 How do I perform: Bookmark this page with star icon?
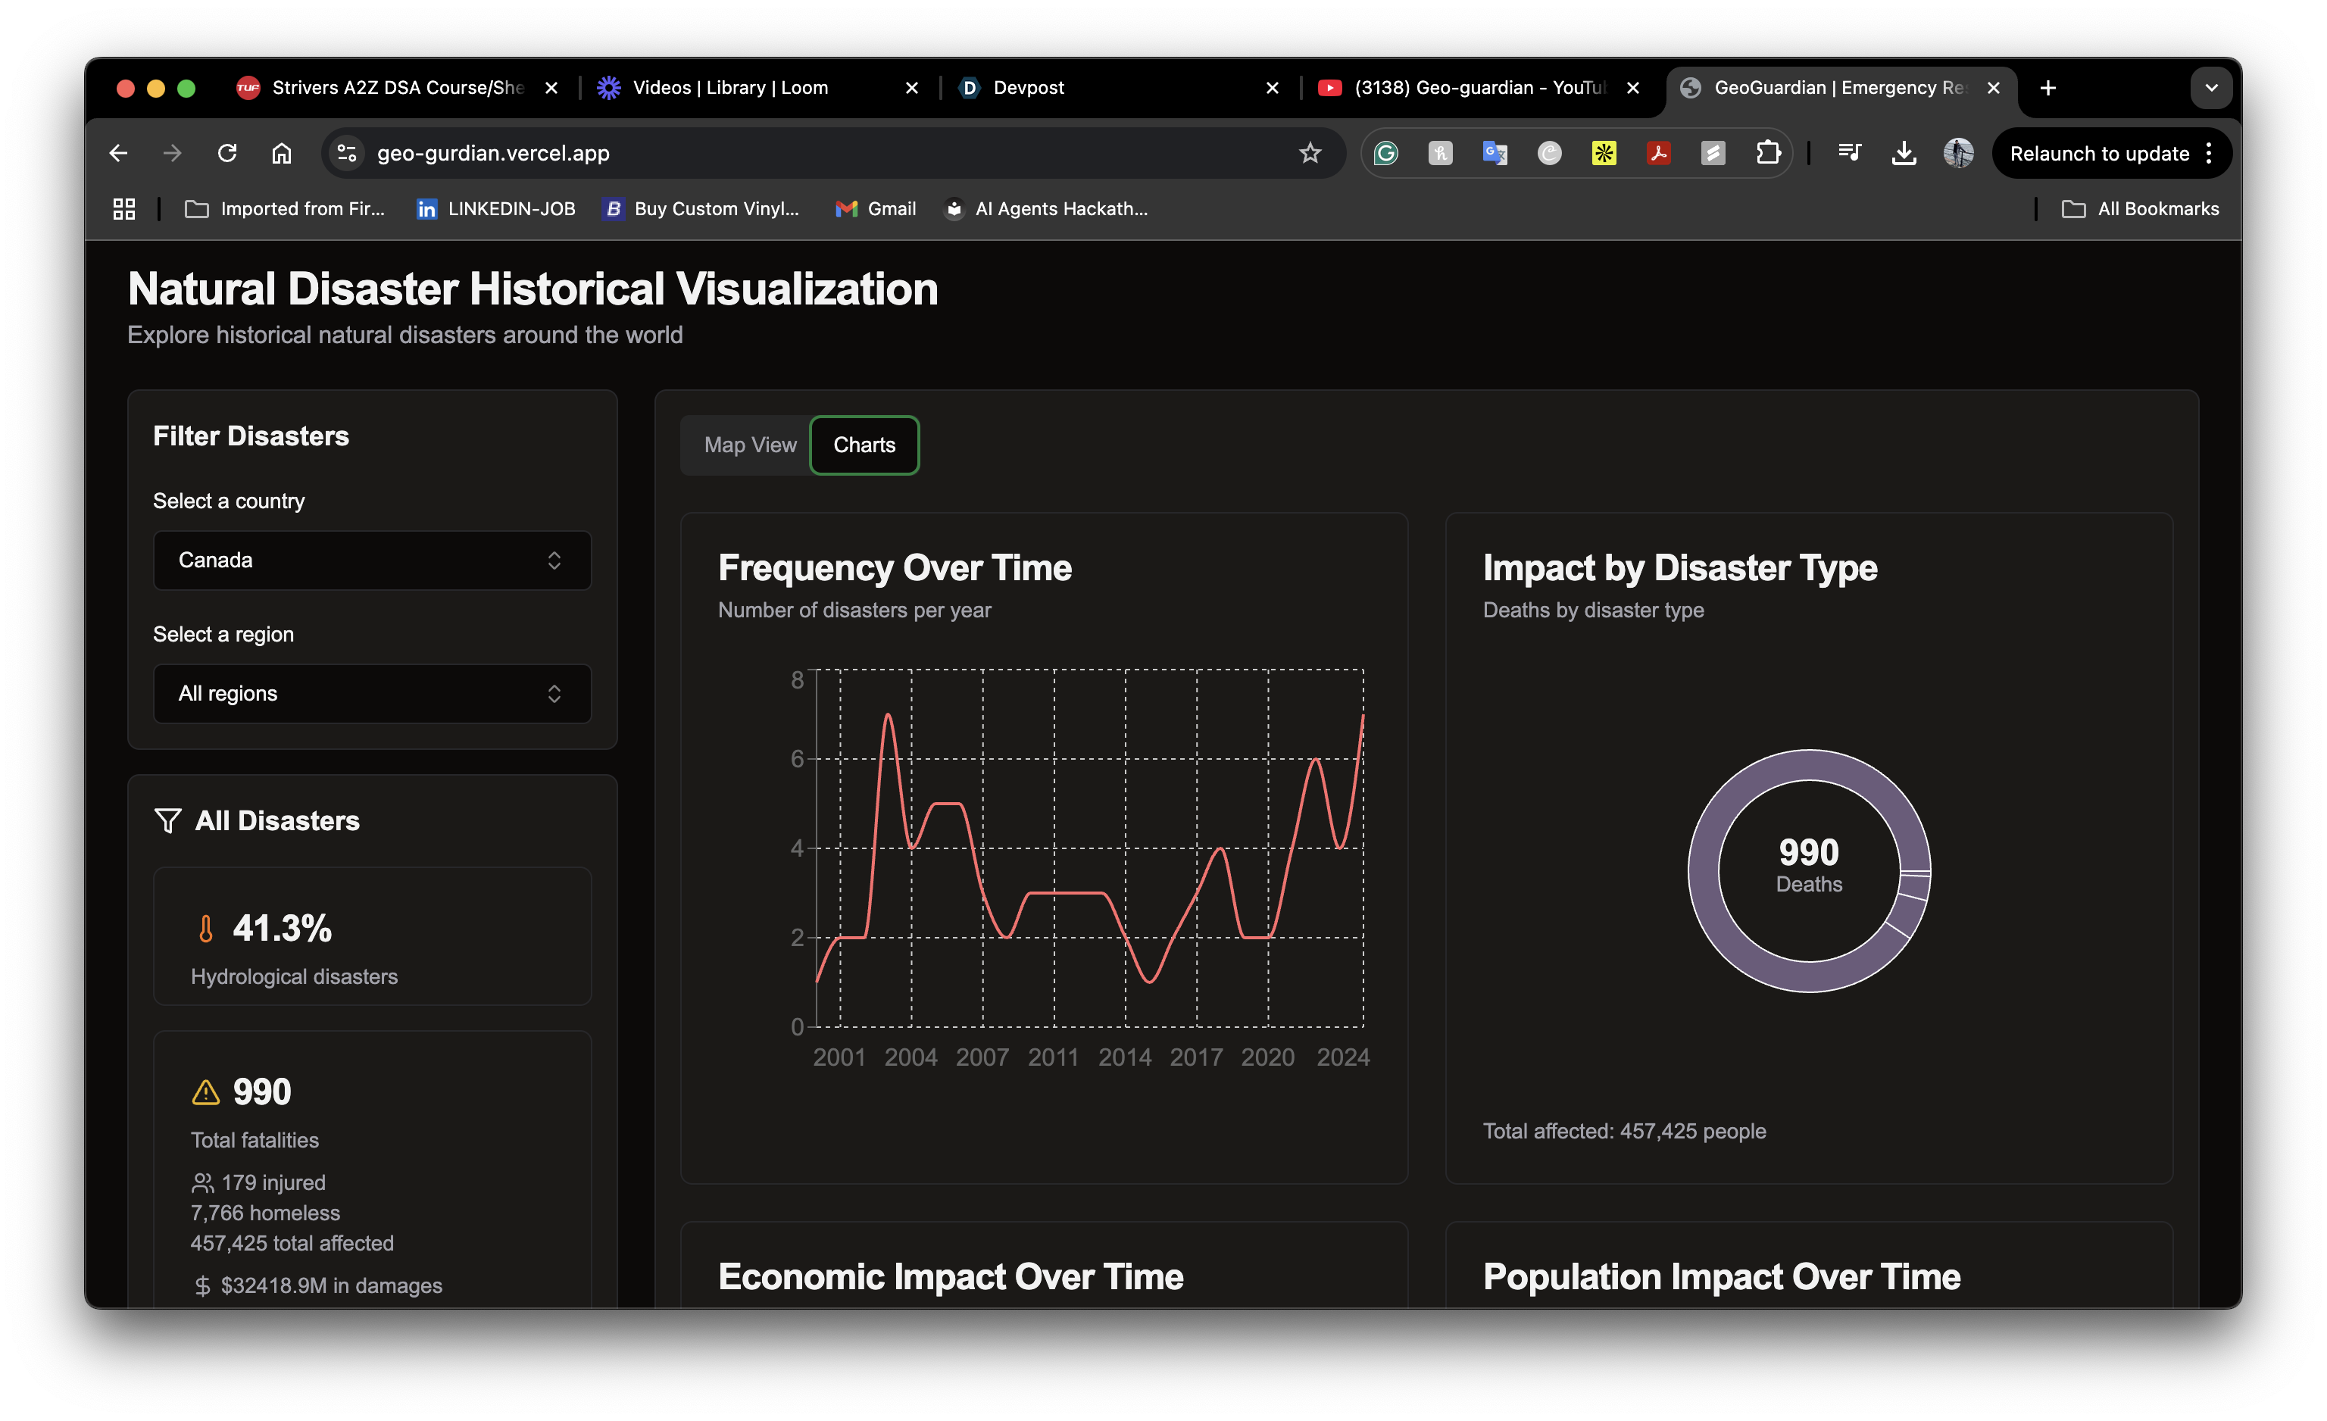point(1310,153)
